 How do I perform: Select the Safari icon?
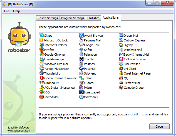[x=81, y=50]
